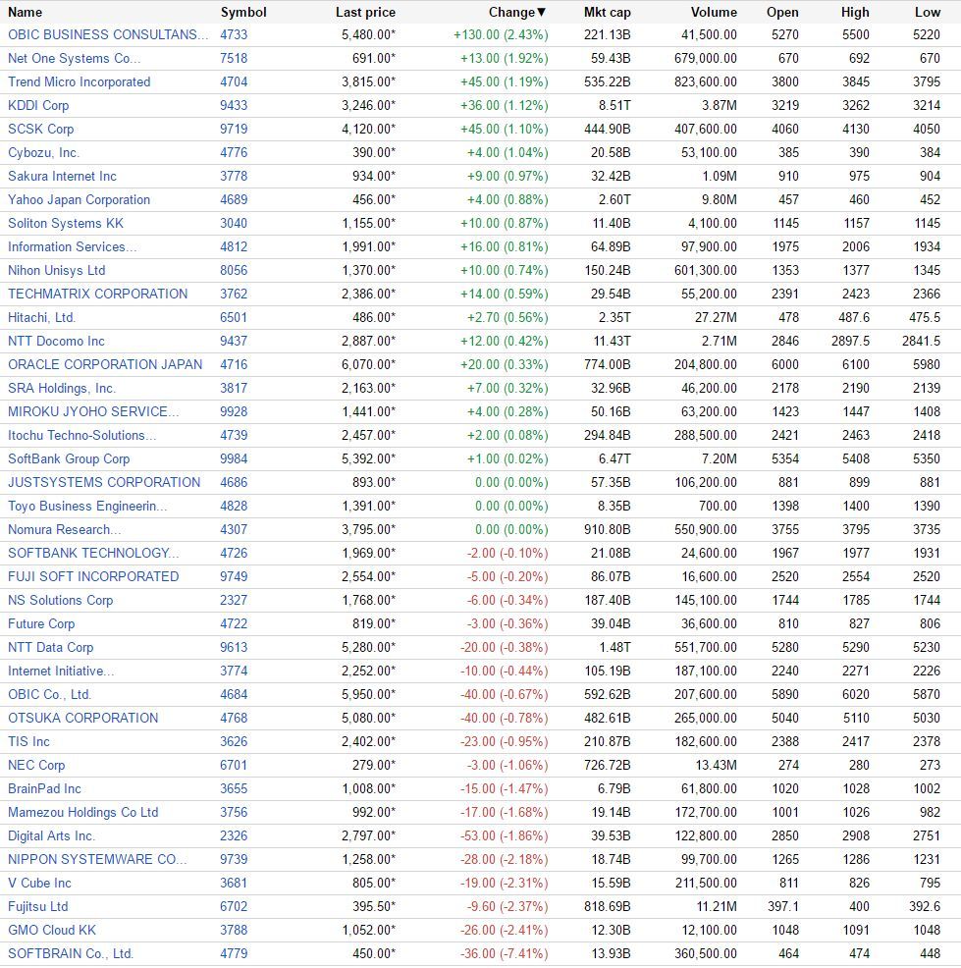Click the 6,070.00* last price cell

coord(368,365)
